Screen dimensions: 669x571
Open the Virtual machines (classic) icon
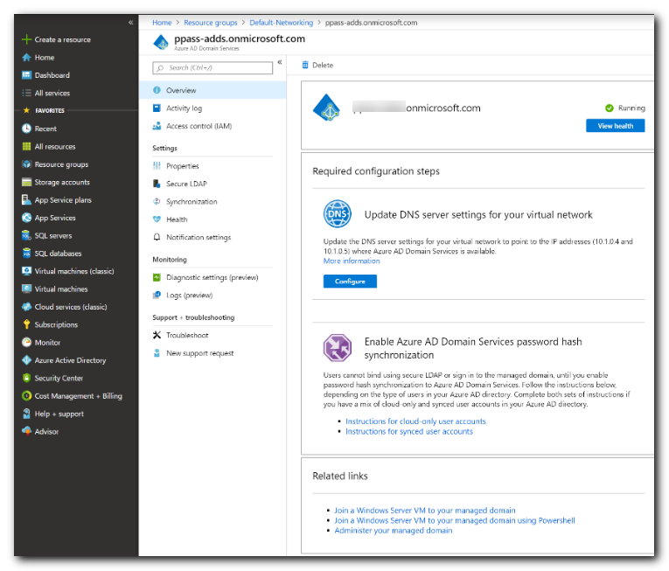pyautogui.click(x=26, y=271)
